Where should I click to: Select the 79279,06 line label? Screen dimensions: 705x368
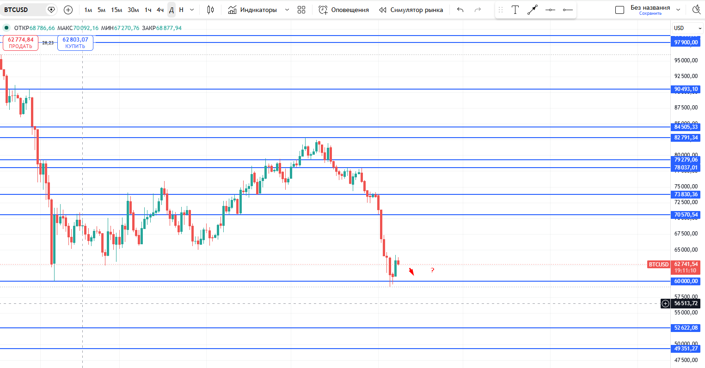[x=686, y=160]
